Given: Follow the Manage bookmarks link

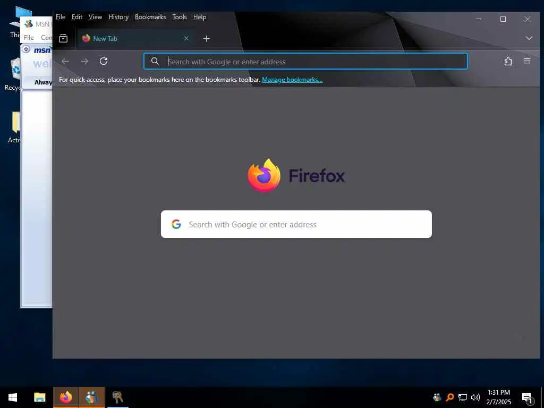Looking at the screenshot, I should tap(292, 80).
